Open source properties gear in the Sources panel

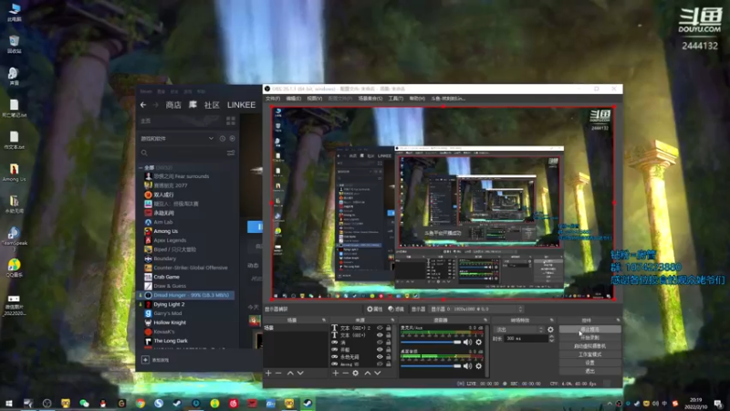[x=356, y=374]
